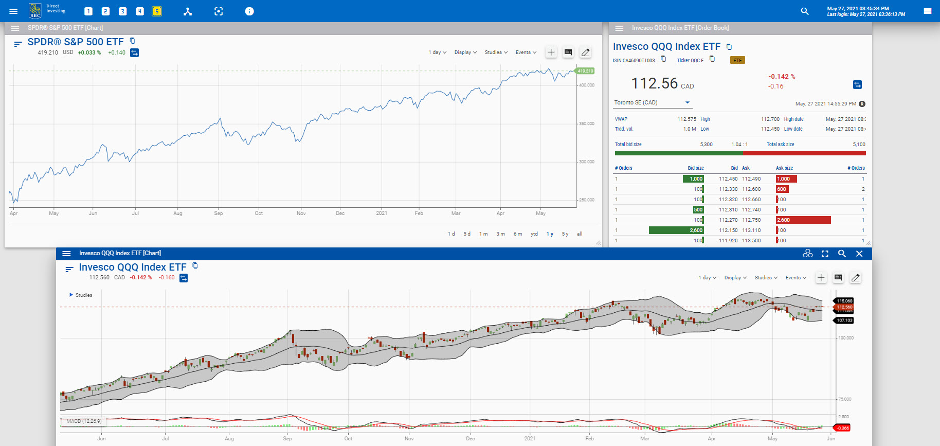Select 1 y range in SPDR chart
This screenshot has height=446, width=940.
click(x=550, y=234)
